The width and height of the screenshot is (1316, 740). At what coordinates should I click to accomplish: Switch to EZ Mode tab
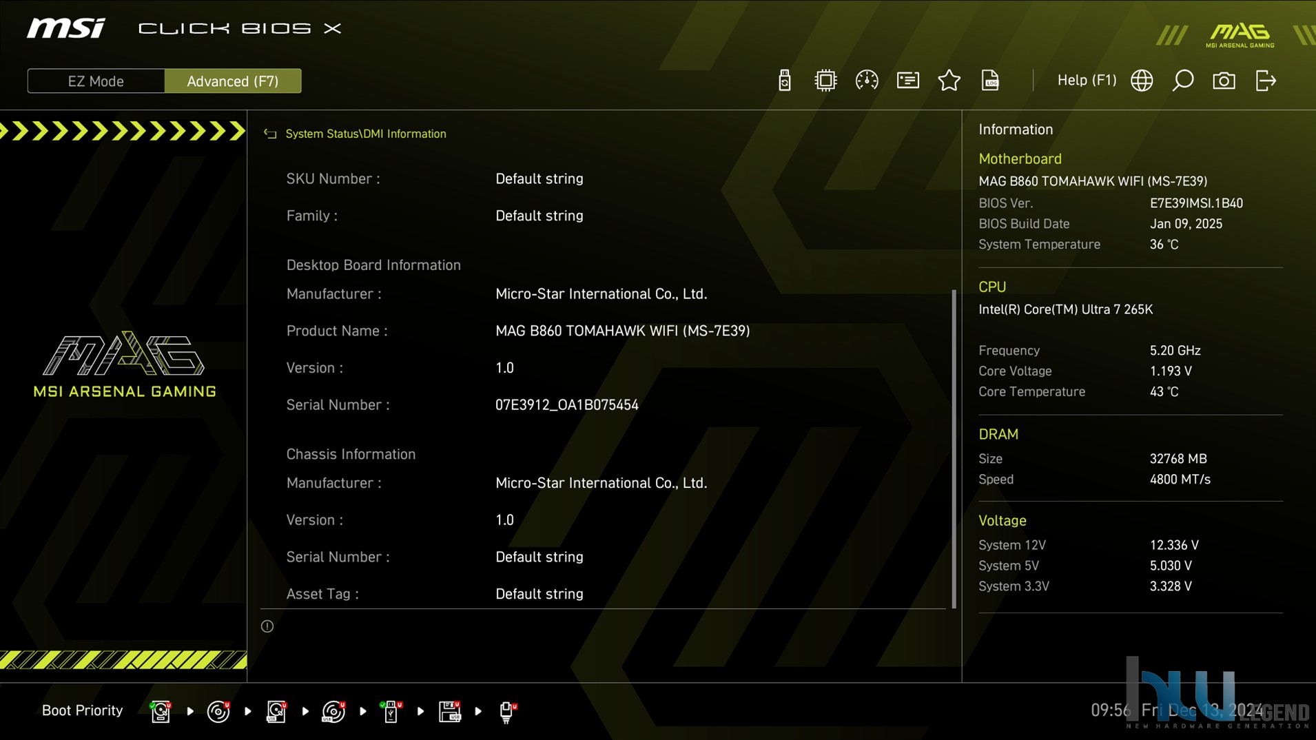tap(96, 81)
